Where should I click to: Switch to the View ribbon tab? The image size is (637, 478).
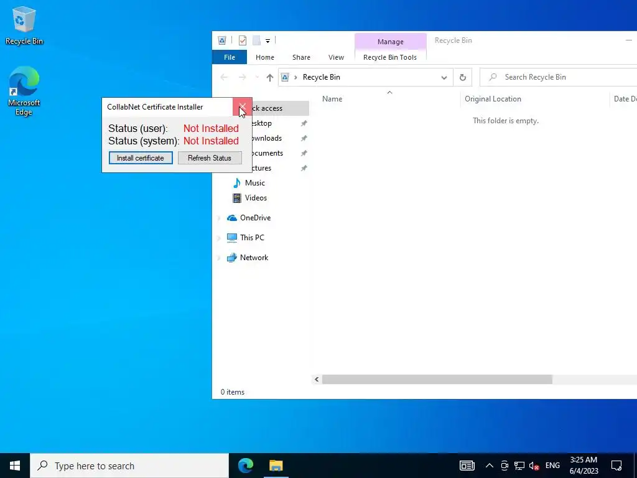point(336,57)
